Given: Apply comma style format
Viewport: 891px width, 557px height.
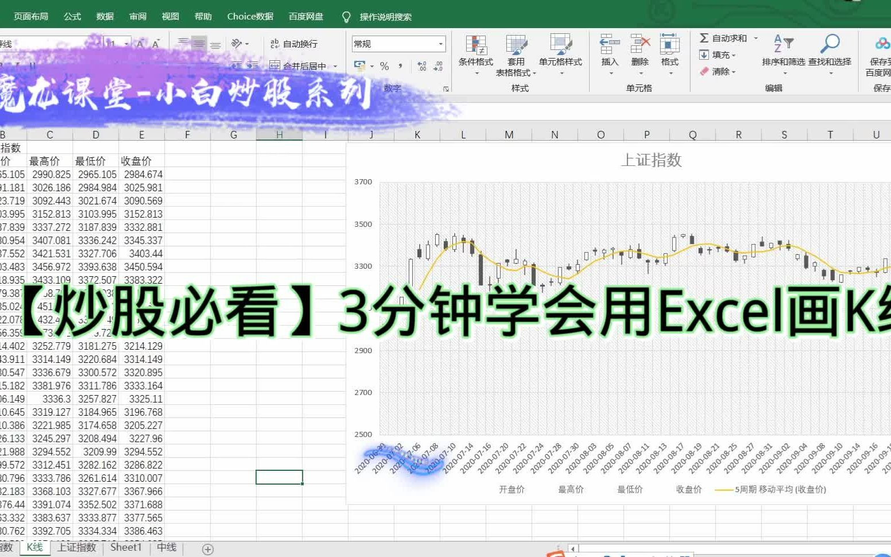Looking at the screenshot, I should pos(400,66).
